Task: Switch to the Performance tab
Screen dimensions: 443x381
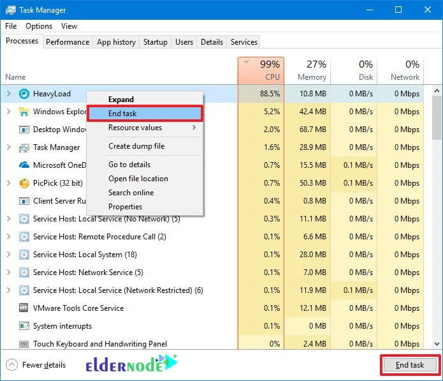Action: pyautogui.click(x=68, y=42)
